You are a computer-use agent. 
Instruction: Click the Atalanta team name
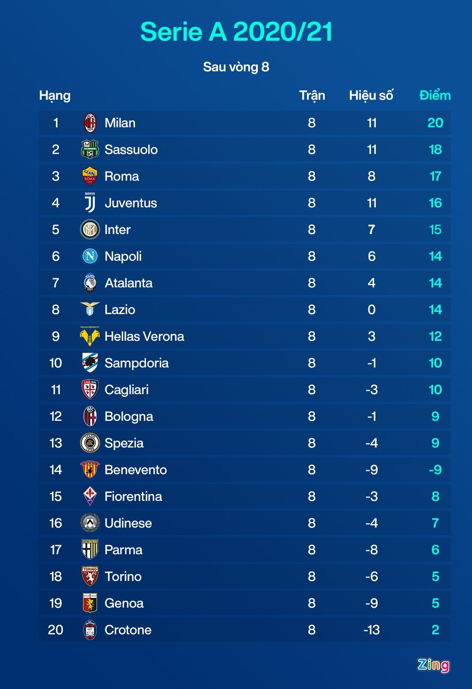(128, 283)
